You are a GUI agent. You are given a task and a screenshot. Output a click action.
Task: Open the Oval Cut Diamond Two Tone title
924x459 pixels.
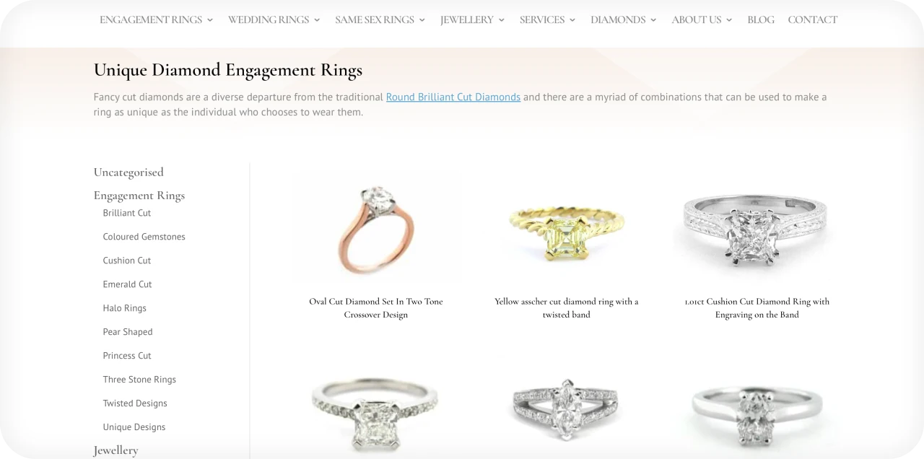coord(376,308)
